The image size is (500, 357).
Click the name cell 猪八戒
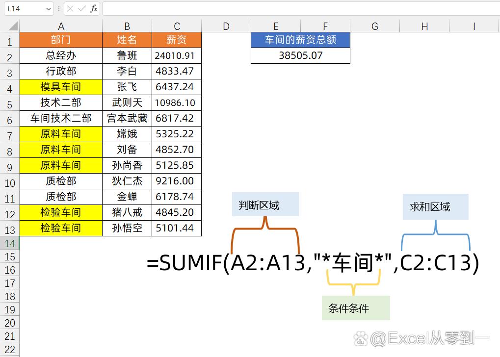127,212
